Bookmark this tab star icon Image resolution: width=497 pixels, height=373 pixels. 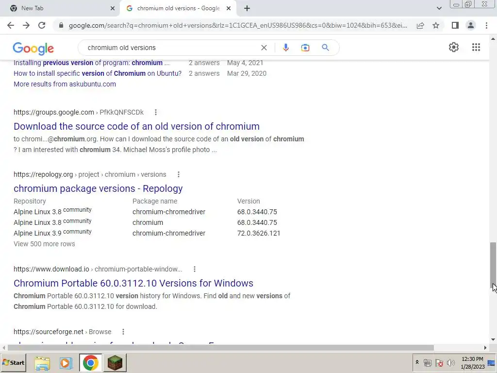436,25
